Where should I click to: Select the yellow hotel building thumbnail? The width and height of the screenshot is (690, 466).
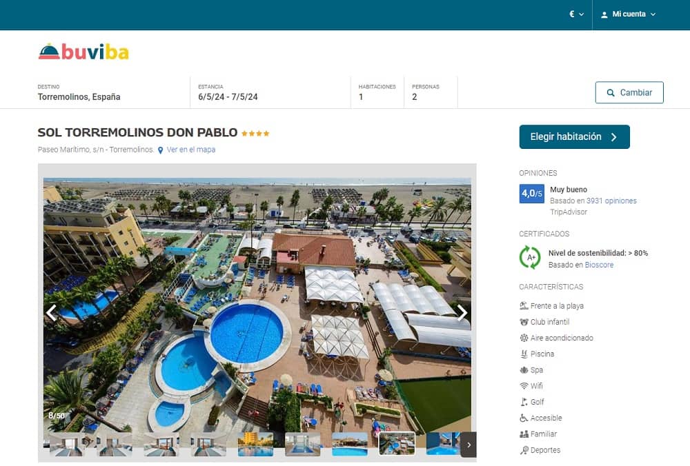[x=256, y=445]
